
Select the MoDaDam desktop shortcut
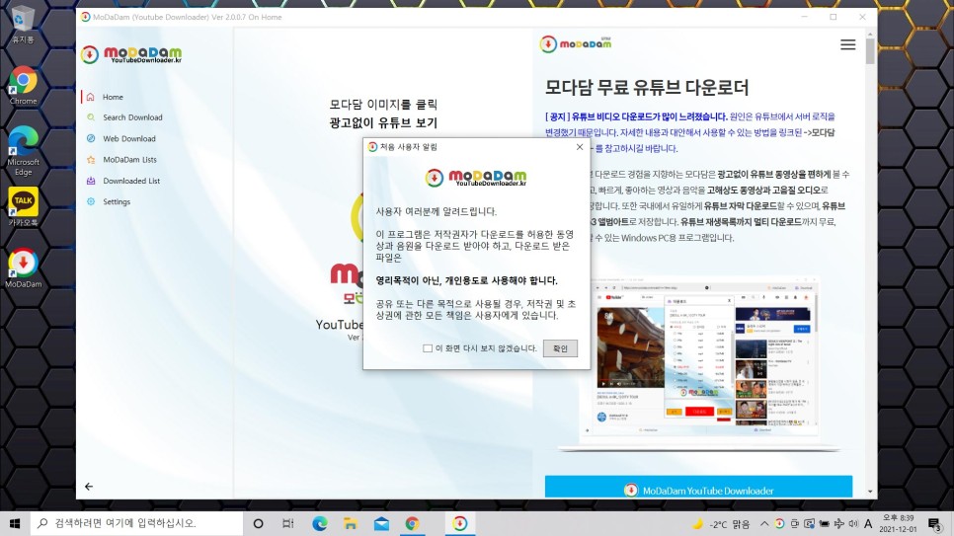(23, 268)
